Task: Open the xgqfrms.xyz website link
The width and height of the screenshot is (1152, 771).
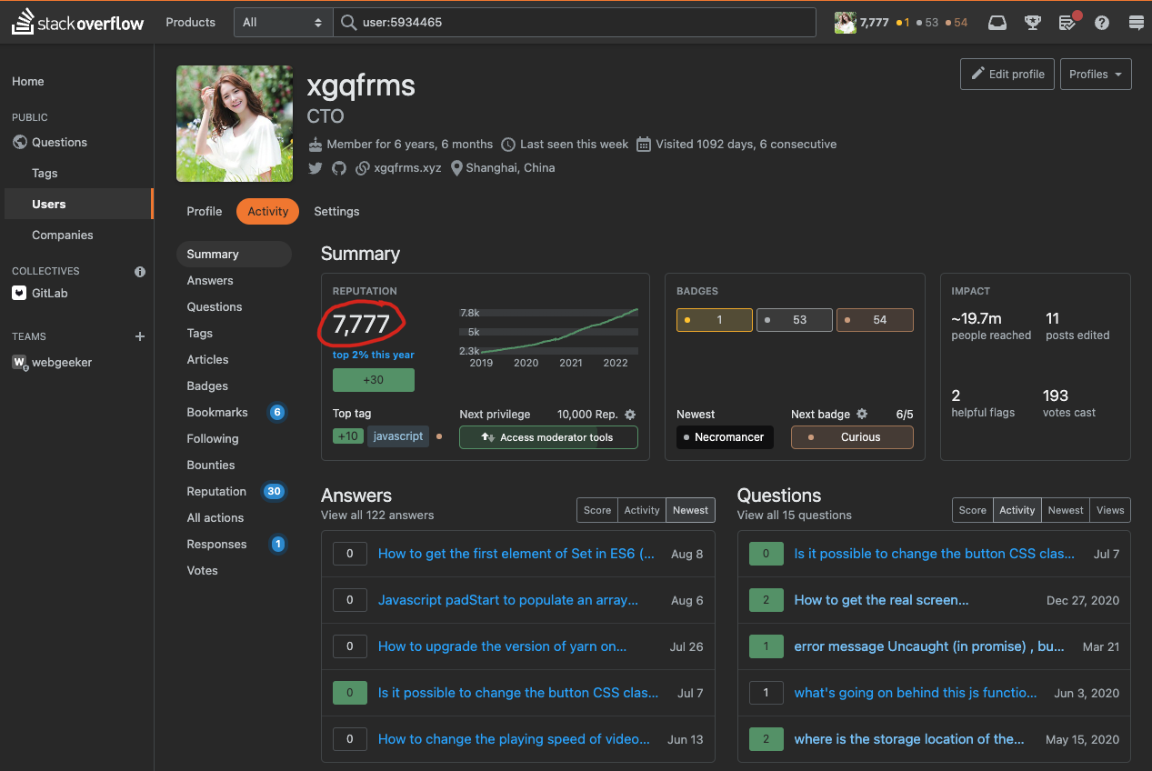Action: point(407,168)
